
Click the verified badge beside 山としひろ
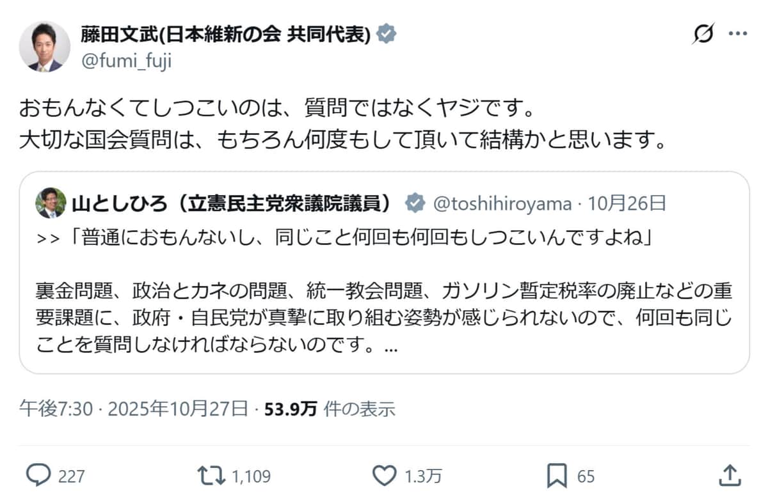click(x=415, y=203)
